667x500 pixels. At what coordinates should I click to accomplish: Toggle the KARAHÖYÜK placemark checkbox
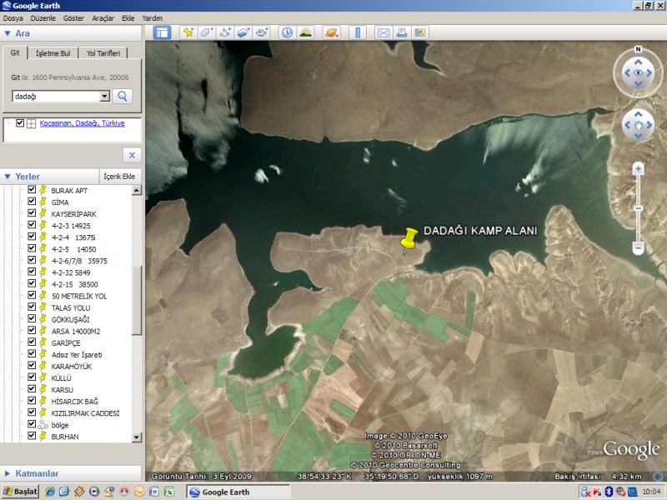(32, 365)
